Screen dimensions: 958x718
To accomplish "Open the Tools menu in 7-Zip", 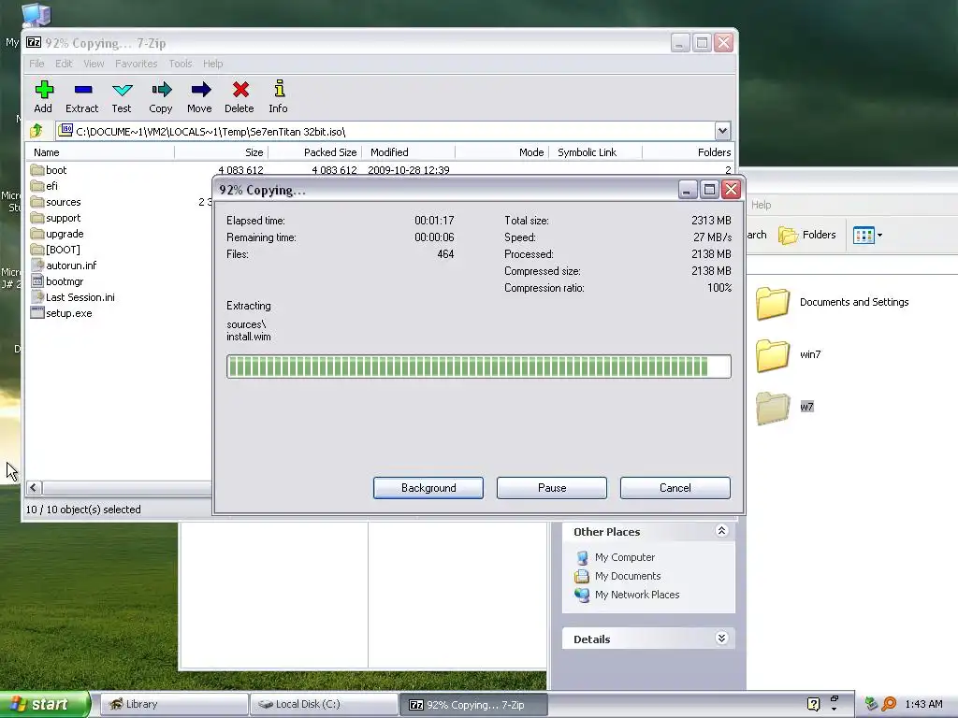I will [181, 64].
